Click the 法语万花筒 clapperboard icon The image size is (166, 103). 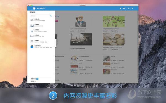(x=32, y=47)
